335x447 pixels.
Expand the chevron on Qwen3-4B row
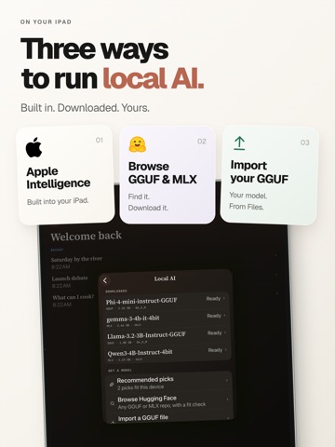pos(226,349)
